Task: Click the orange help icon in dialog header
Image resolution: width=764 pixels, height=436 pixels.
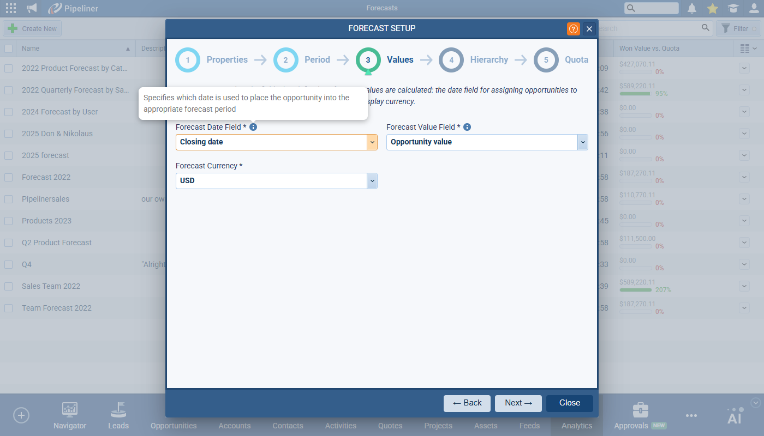Action: click(574, 29)
